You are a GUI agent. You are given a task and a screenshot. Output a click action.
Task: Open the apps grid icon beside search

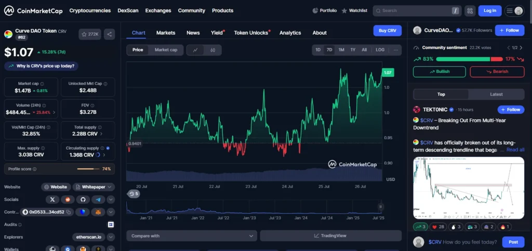[x=470, y=10]
